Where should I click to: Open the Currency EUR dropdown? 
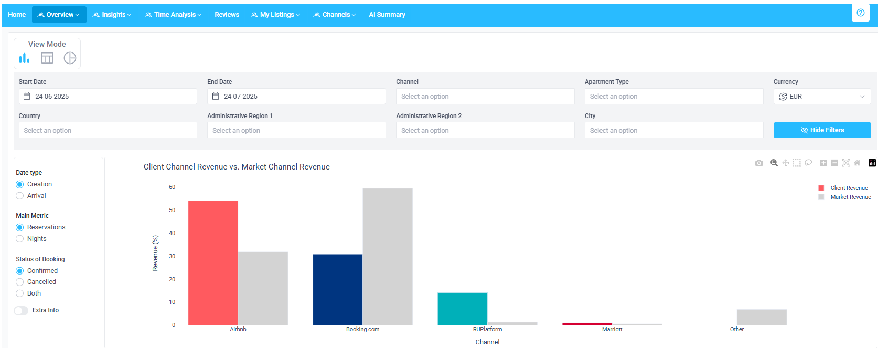point(821,97)
